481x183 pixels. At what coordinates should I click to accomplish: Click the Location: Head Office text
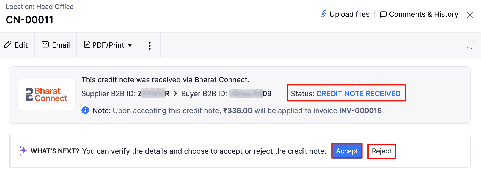pyautogui.click(x=39, y=6)
